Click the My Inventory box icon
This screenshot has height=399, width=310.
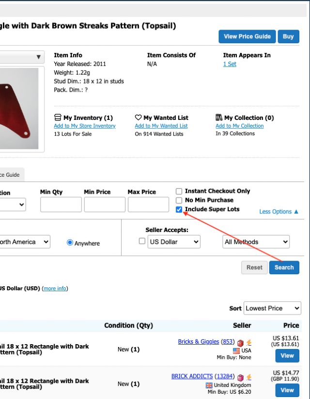(58, 117)
